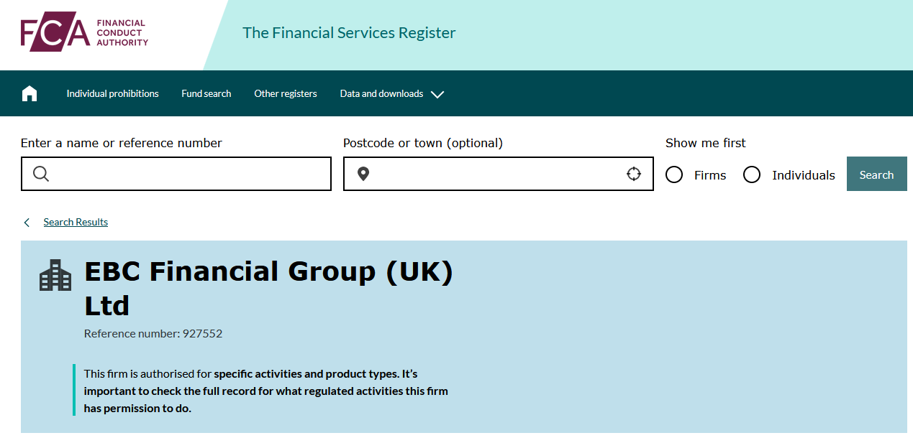This screenshot has height=438, width=913.
Task: Open the Data and downloads menu
Action: (381, 93)
